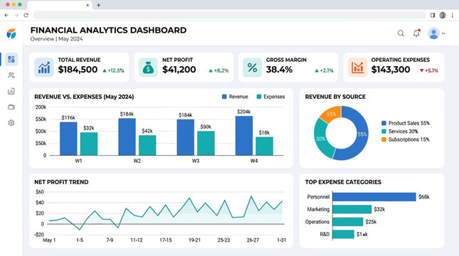Click the W3 axis label
459x256 pixels.
pos(196,161)
